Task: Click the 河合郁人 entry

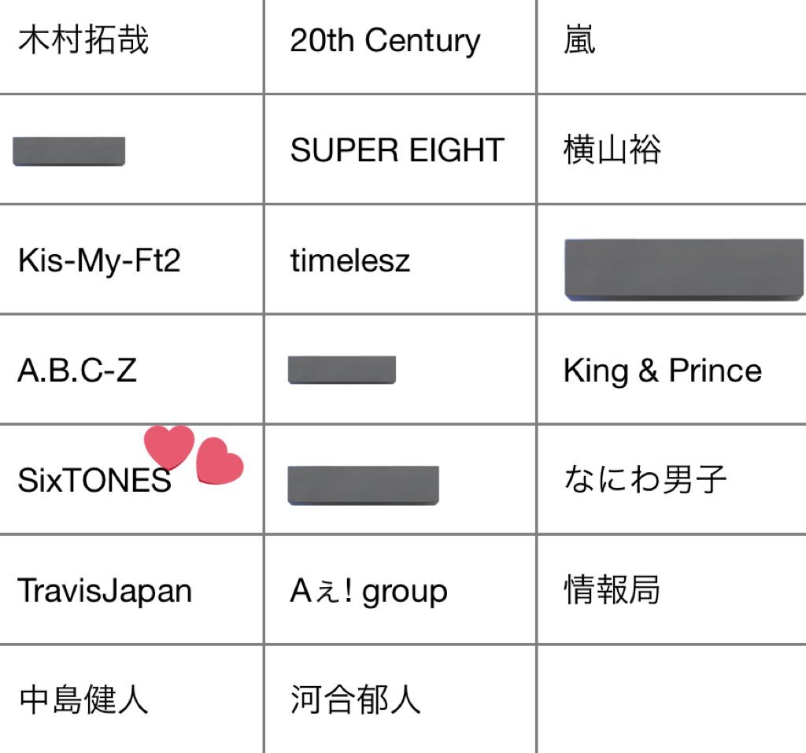Action: pos(355,699)
